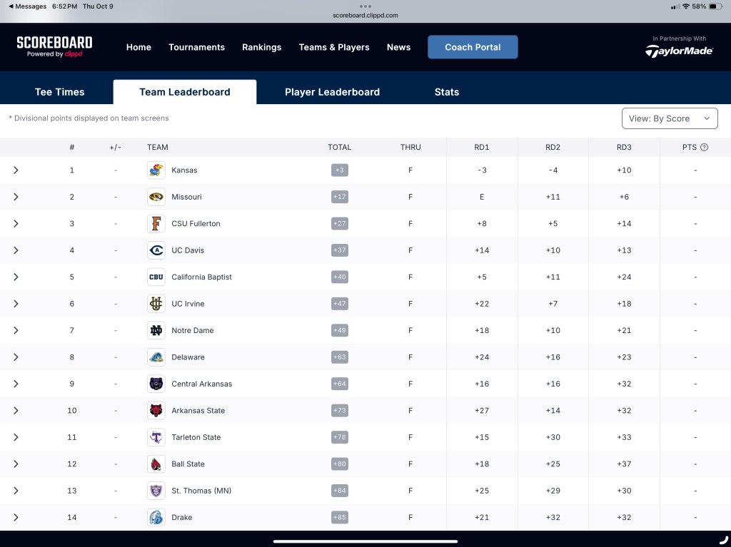Go to the Stats tab
This screenshot has height=547, width=731.
(x=446, y=92)
